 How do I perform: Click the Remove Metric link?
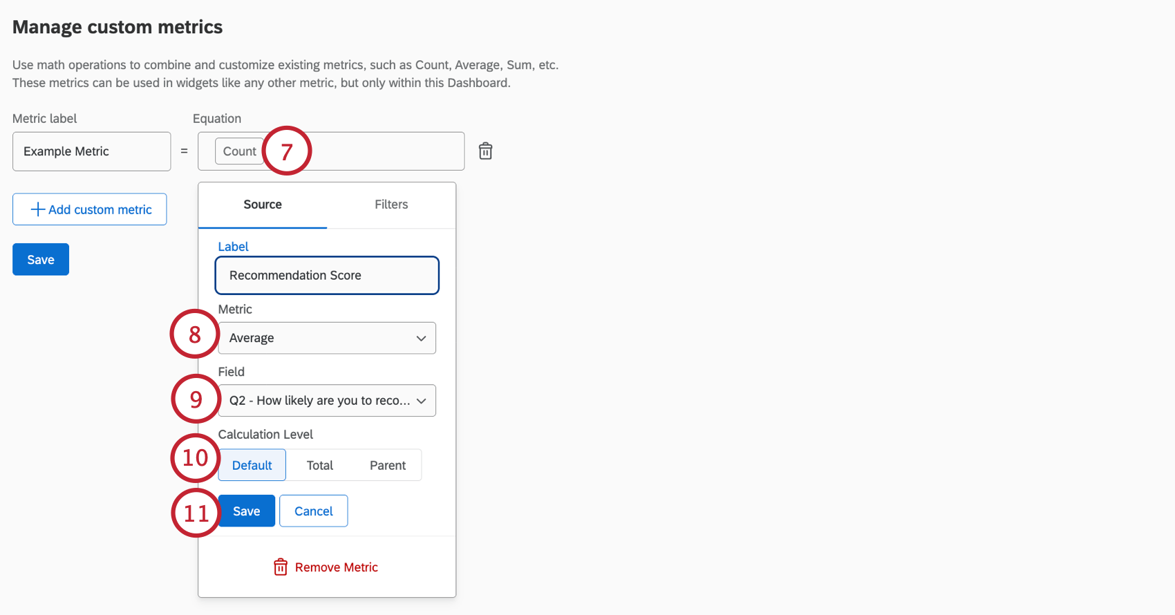coord(337,567)
